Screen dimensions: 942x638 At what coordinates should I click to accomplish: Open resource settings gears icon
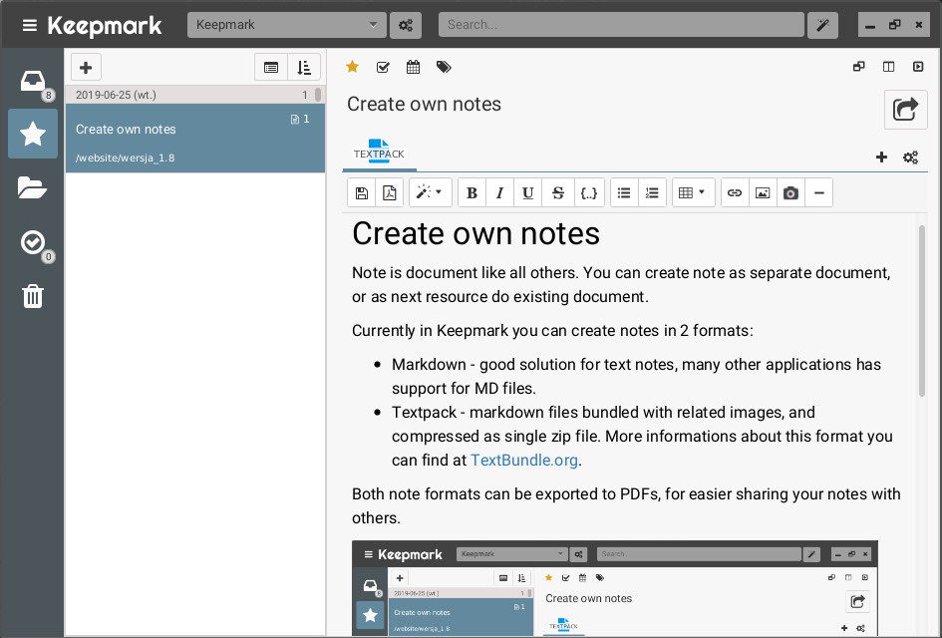click(911, 158)
